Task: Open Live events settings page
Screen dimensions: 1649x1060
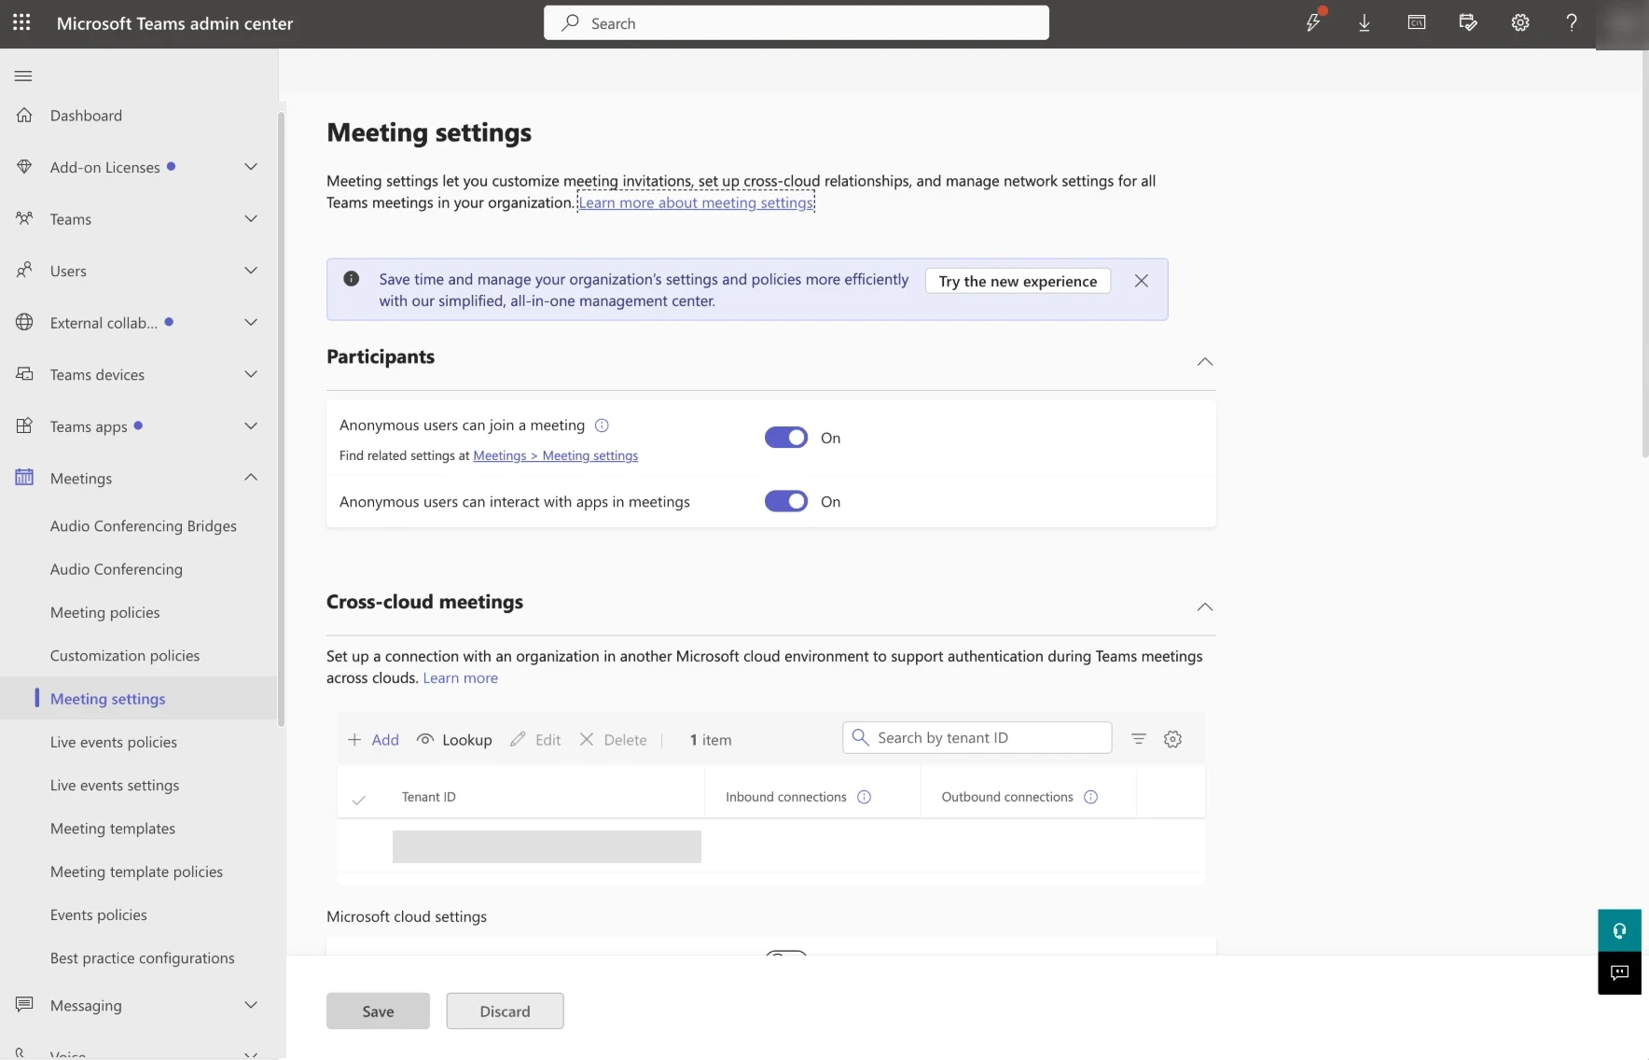Action: (x=115, y=785)
